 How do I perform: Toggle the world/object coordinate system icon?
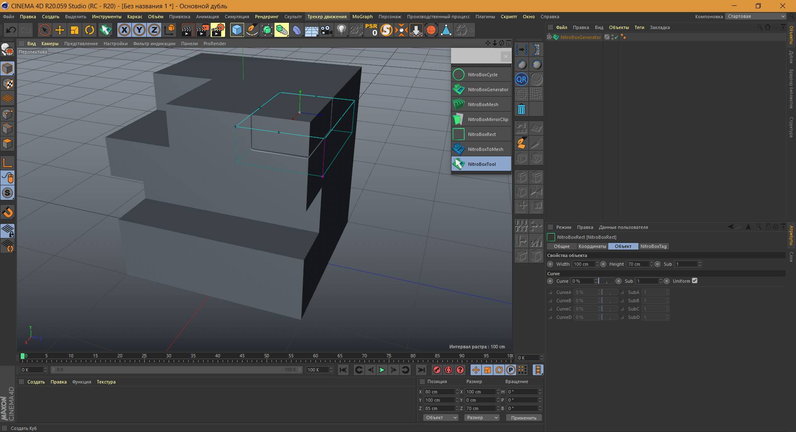pos(169,30)
